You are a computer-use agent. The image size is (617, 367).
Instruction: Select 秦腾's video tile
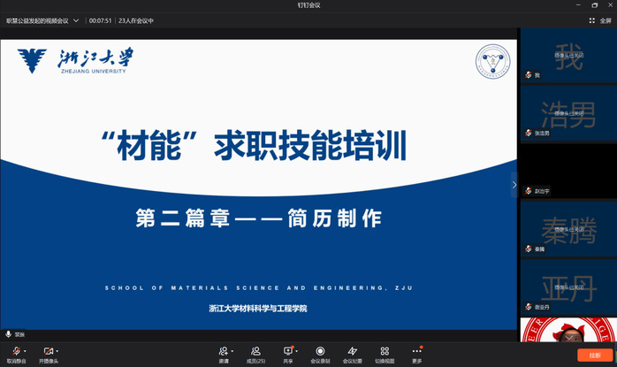pos(567,228)
